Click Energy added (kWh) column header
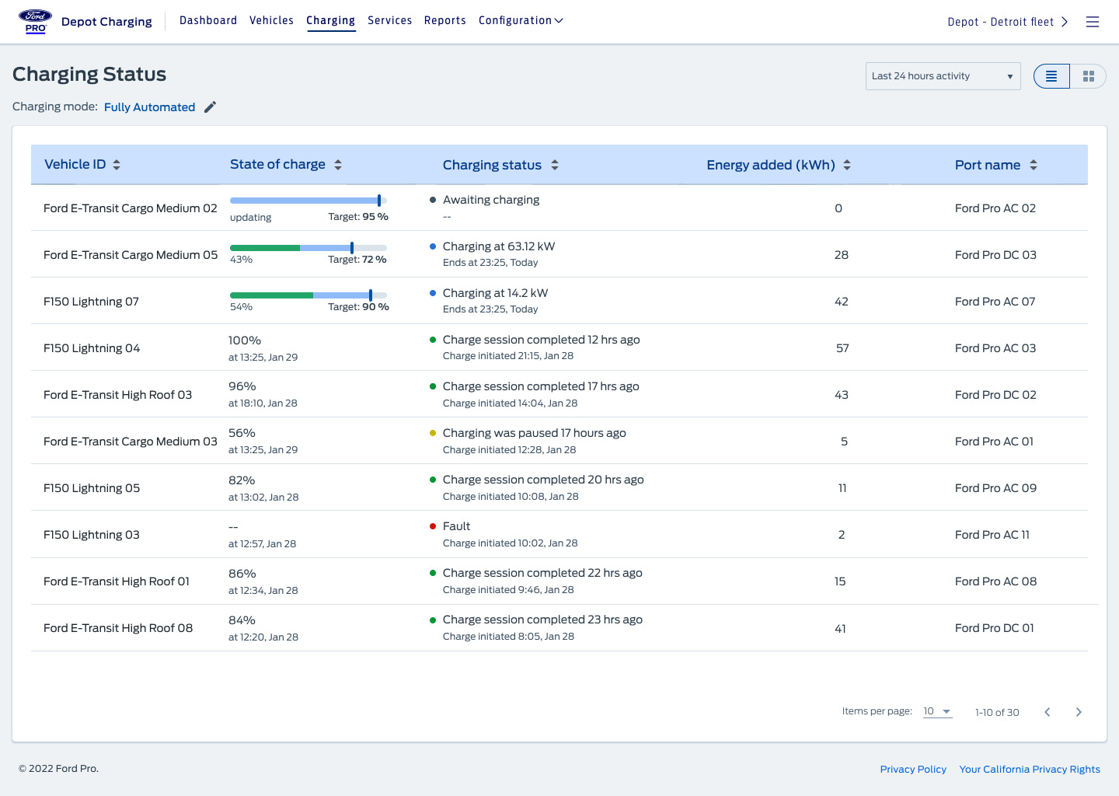The width and height of the screenshot is (1119, 796). point(771,165)
